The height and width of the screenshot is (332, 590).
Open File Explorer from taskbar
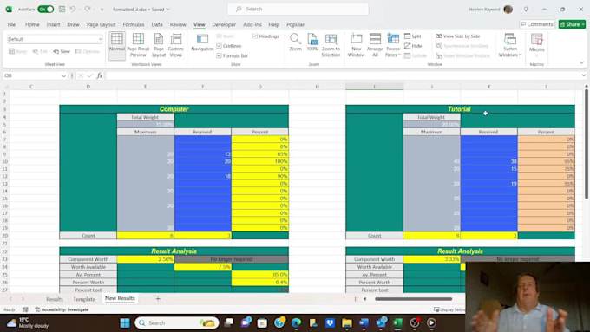346,322
